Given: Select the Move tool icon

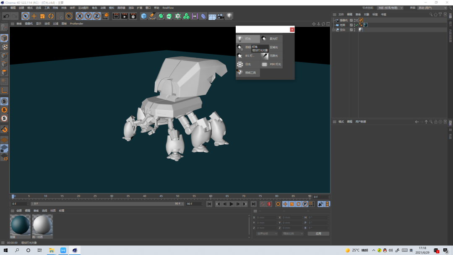Looking at the screenshot, I should [34, 16].
